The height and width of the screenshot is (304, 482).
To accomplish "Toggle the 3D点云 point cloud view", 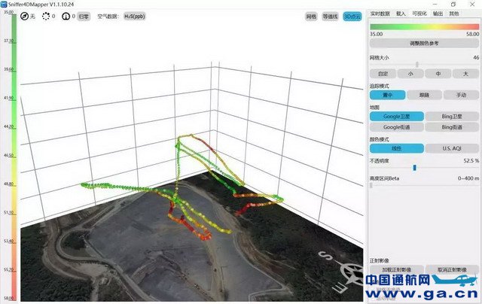I will [351, 16].
